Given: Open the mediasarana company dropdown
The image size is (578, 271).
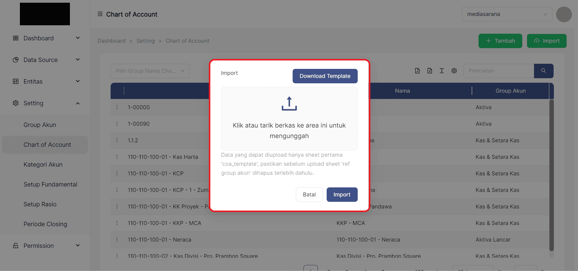Looking at the screenshot, I should click(507, 14).
